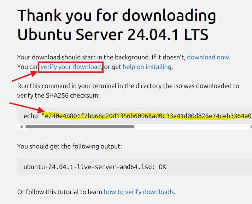The width and height of the screenshot is (252, 204).
Task: Click the 'ubuntu-24.04.1-live-server-amd64.iso: OK' output text
Action: (x=95, y=167)
